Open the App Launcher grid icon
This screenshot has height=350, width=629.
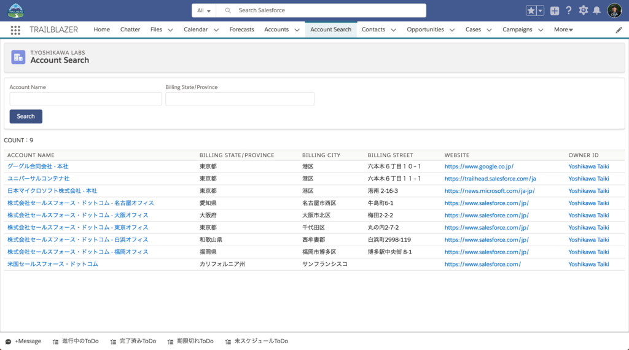[x=15, y=30]
